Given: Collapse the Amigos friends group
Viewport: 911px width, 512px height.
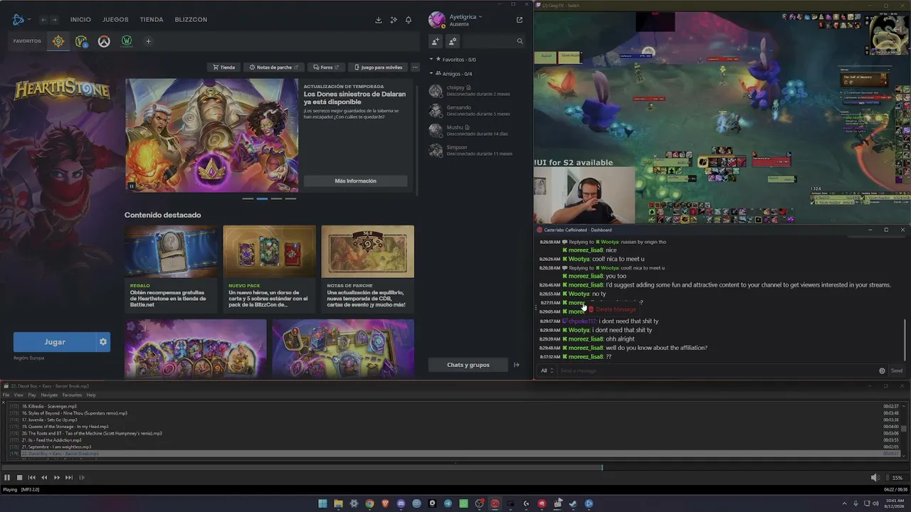Looking at the screenshot, I should pos(431,74).
